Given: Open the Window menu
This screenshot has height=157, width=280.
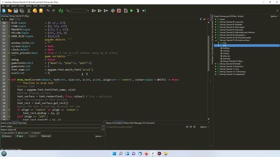Looking at the screenshot, I should click(42, 6).
